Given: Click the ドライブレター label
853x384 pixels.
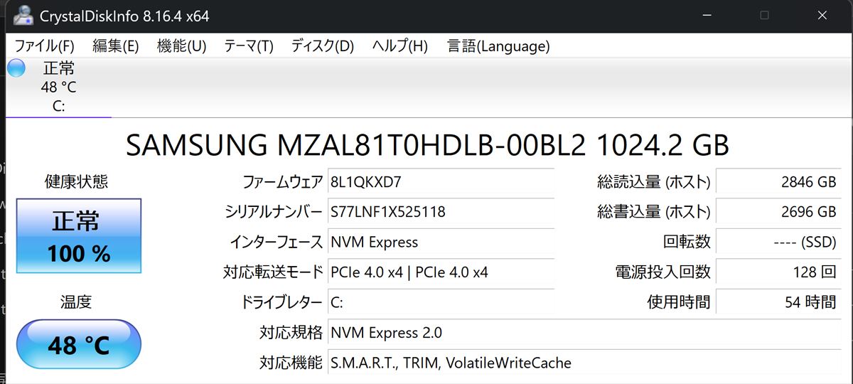Looking at the screenshot, I should [x=282, y=302].
